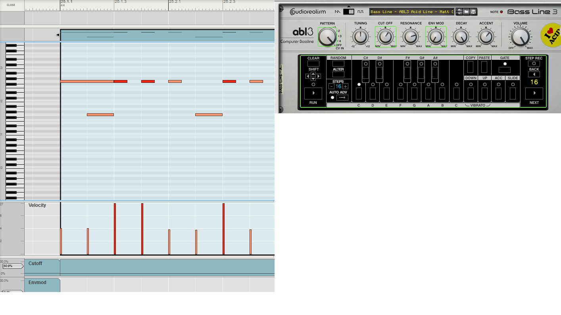Click the clip start arrow marker
561x315 pixels.
[58, 35]
